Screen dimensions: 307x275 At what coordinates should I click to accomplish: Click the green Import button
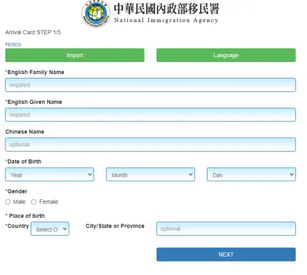(x=75, y=55)
